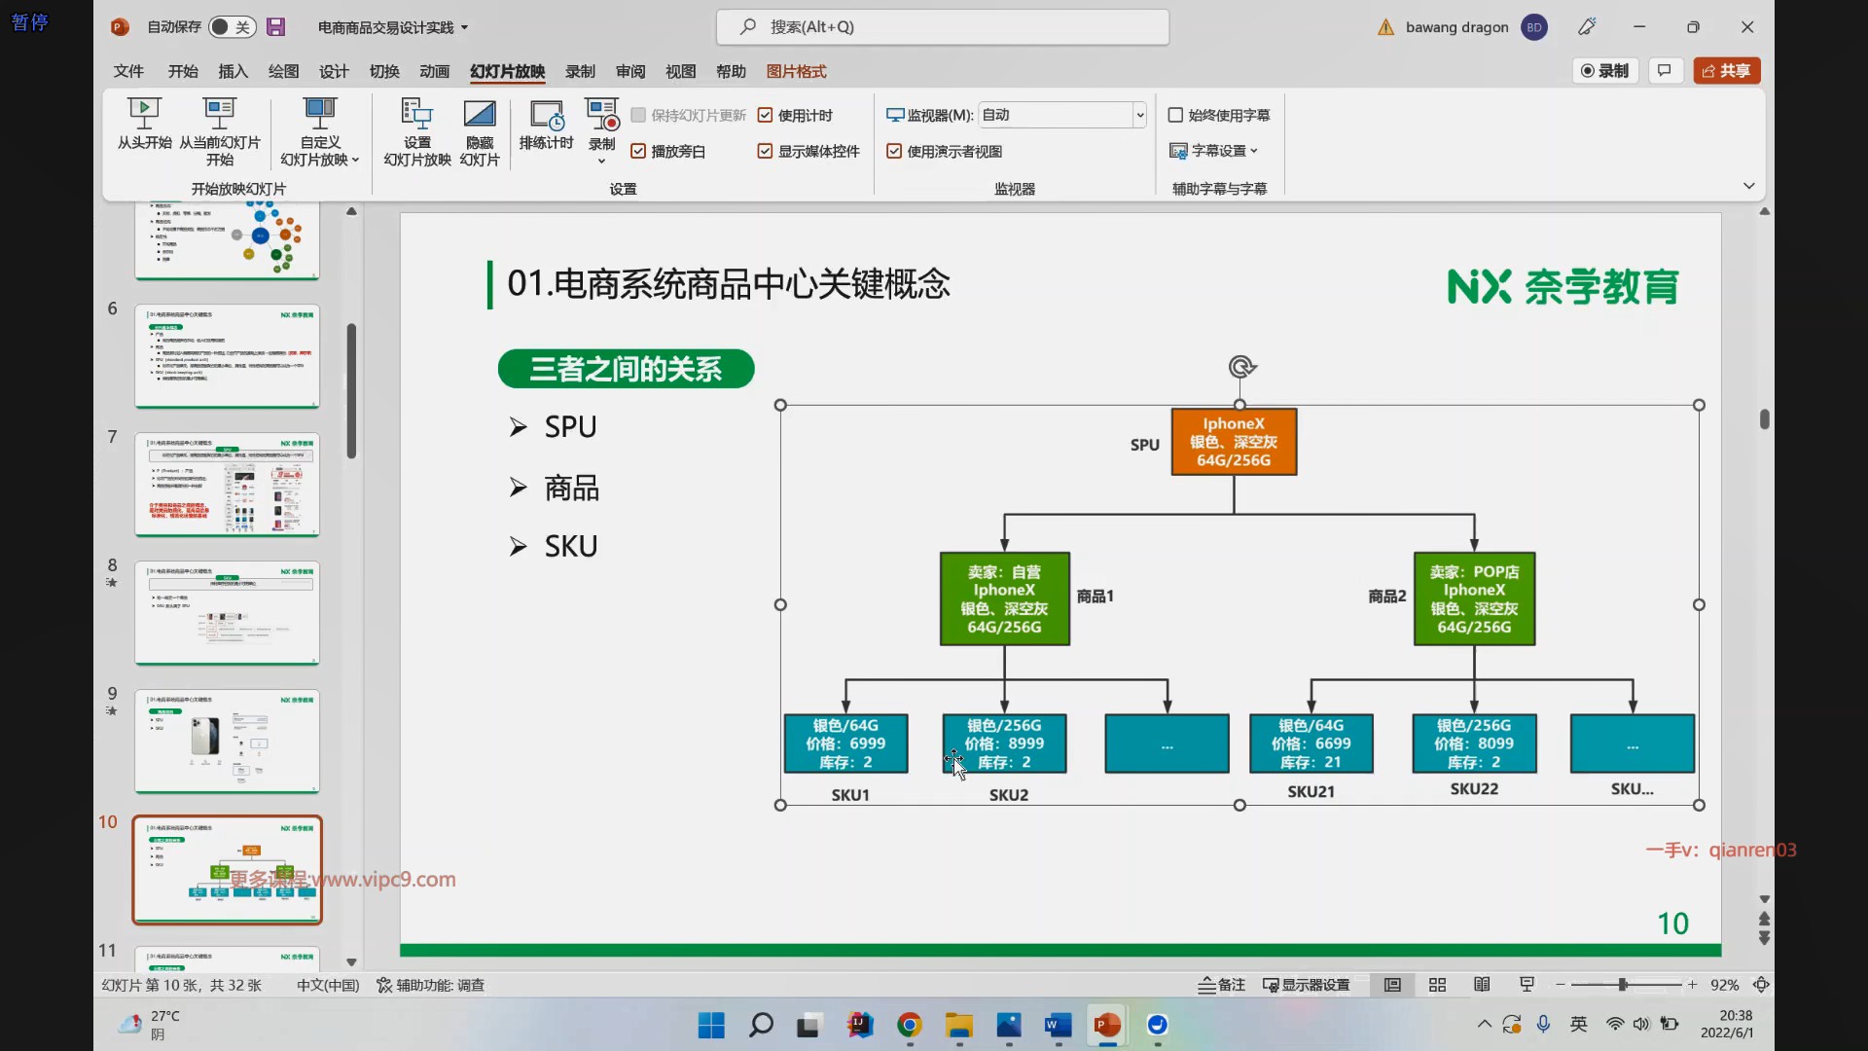Click the save icon in title bar
This screenshot has height=1051, width=1868.
point(276,27)
